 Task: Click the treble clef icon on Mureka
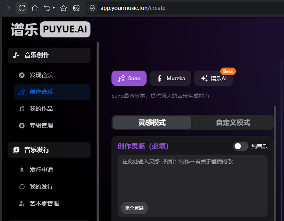(x=160, y=78)
